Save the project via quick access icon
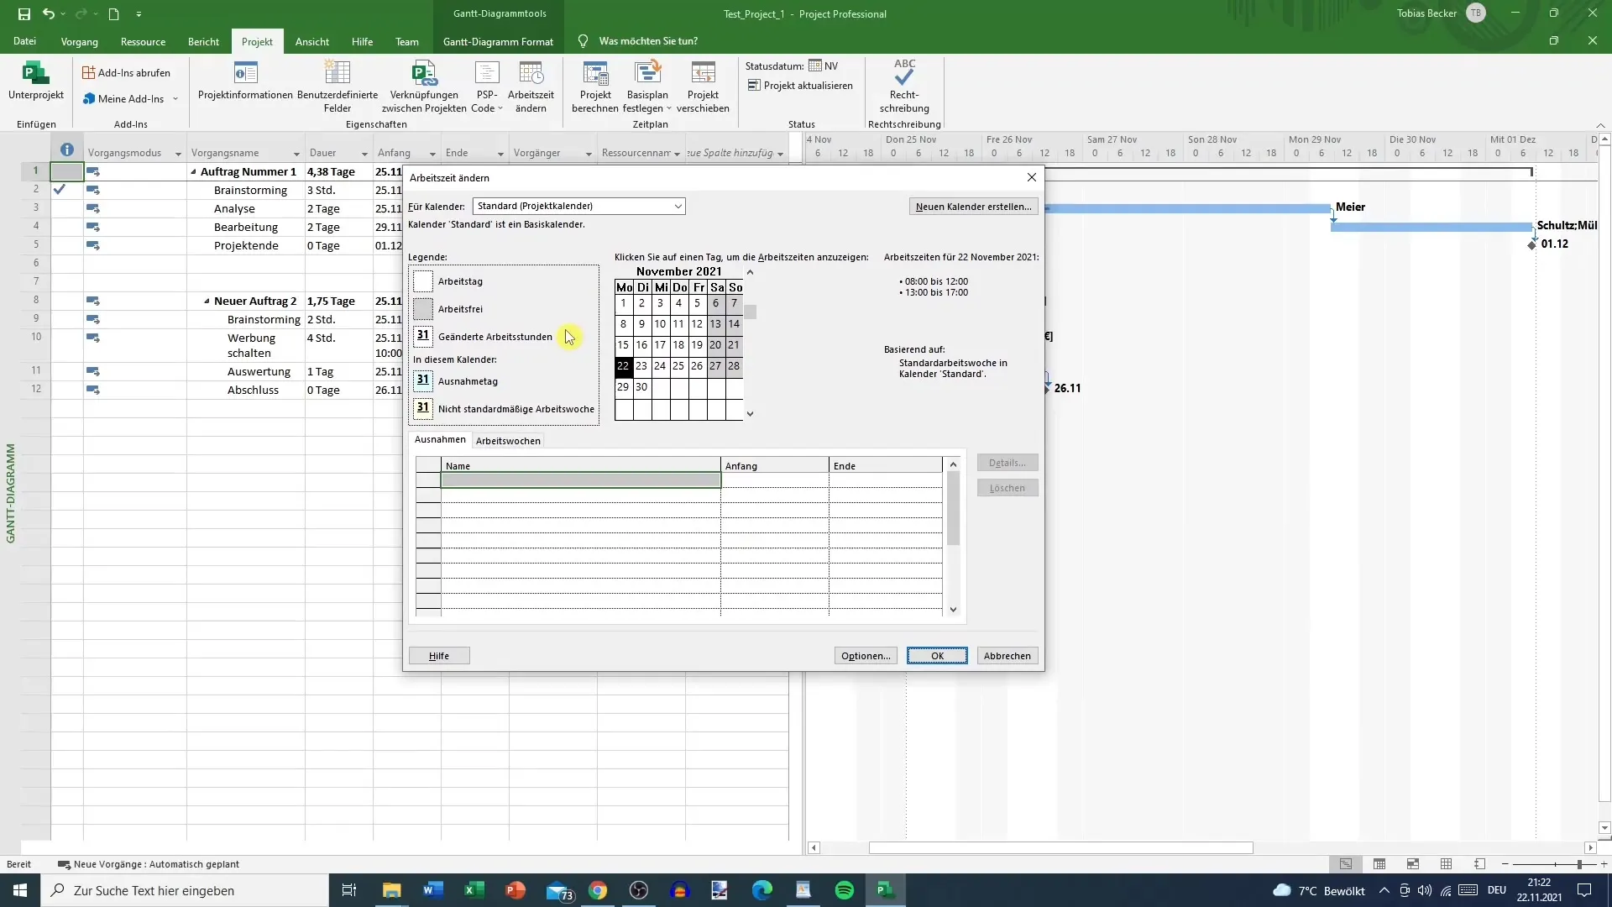1612x907 pixels. coord(24,13)
